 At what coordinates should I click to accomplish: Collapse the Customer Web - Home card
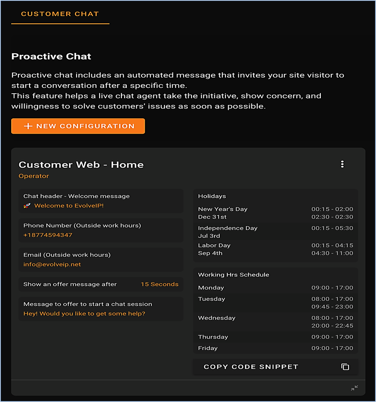(x=354, y=388)
